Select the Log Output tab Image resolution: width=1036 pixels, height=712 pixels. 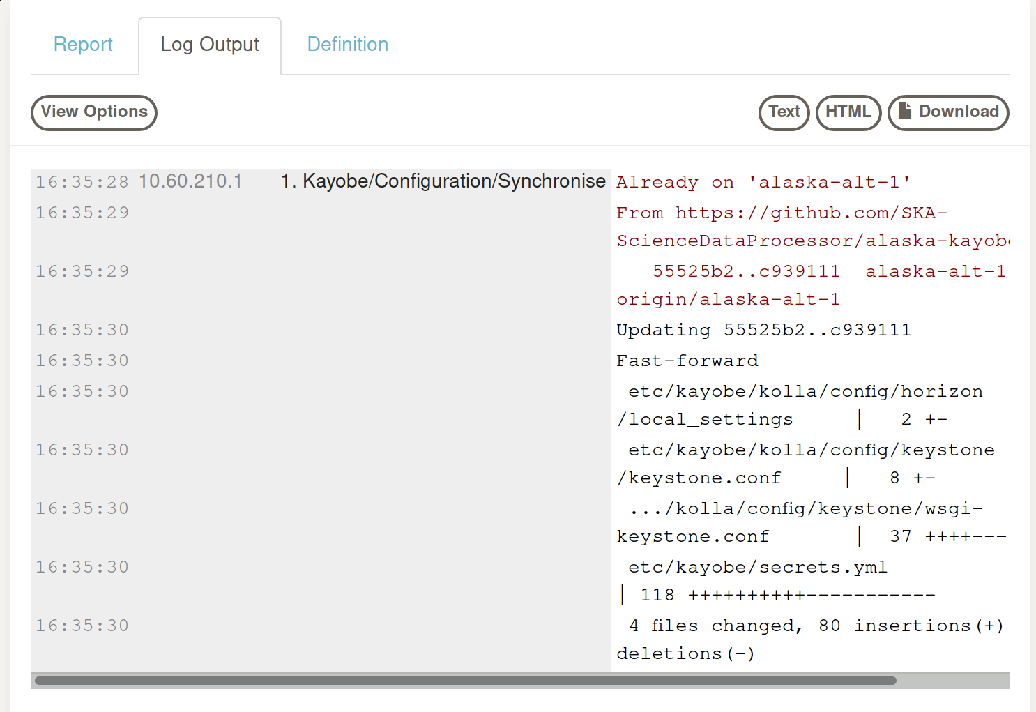click(x=210, y=45)
